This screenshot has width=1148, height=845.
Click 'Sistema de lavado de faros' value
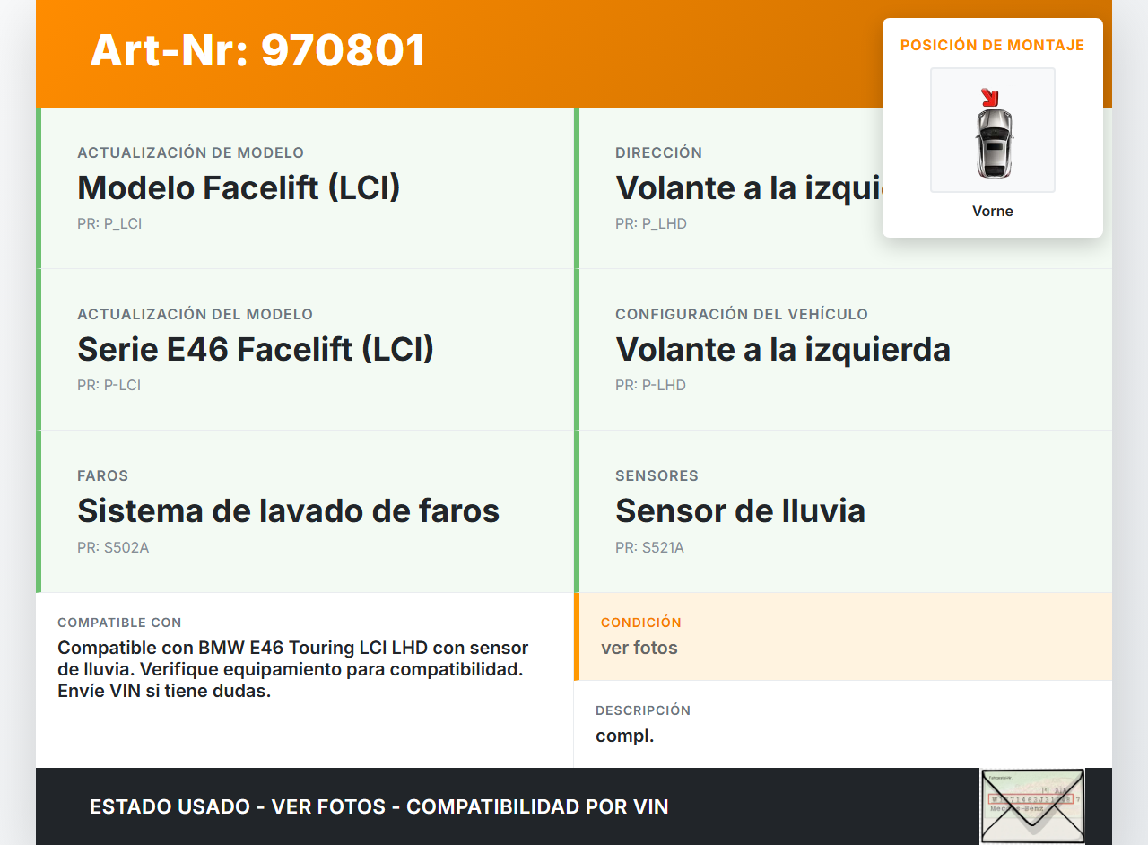(288, 511)
